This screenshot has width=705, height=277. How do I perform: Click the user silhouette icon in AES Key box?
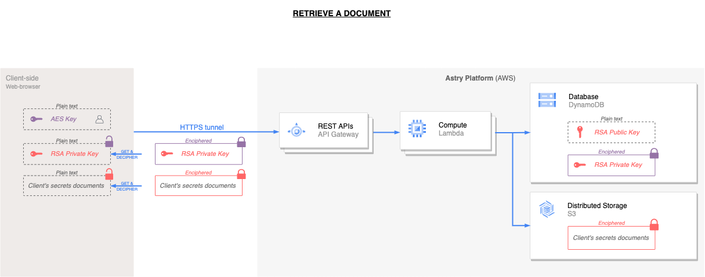pos(99,119)
